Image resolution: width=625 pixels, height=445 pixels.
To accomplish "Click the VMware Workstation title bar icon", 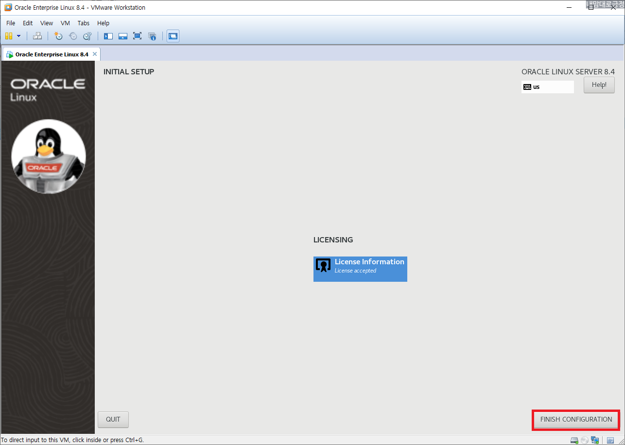I will pyautogui.click(x=8, y=7).
